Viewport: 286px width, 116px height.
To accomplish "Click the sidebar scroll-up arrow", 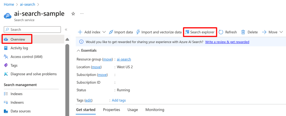I will [67, 39].
